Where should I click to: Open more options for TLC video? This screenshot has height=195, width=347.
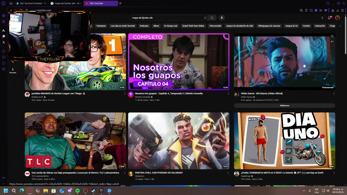pos(125,173)
